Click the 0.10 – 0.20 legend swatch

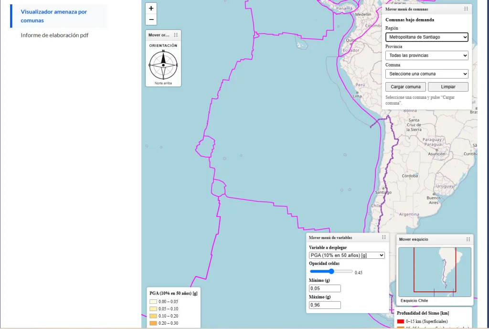coord(153,316)
